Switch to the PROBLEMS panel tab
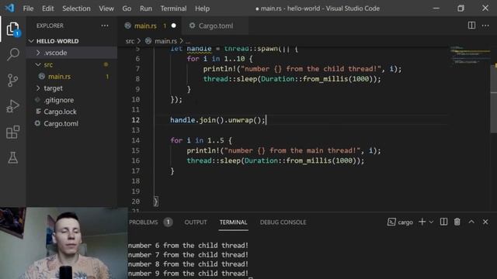 click(x=143, y=222)
